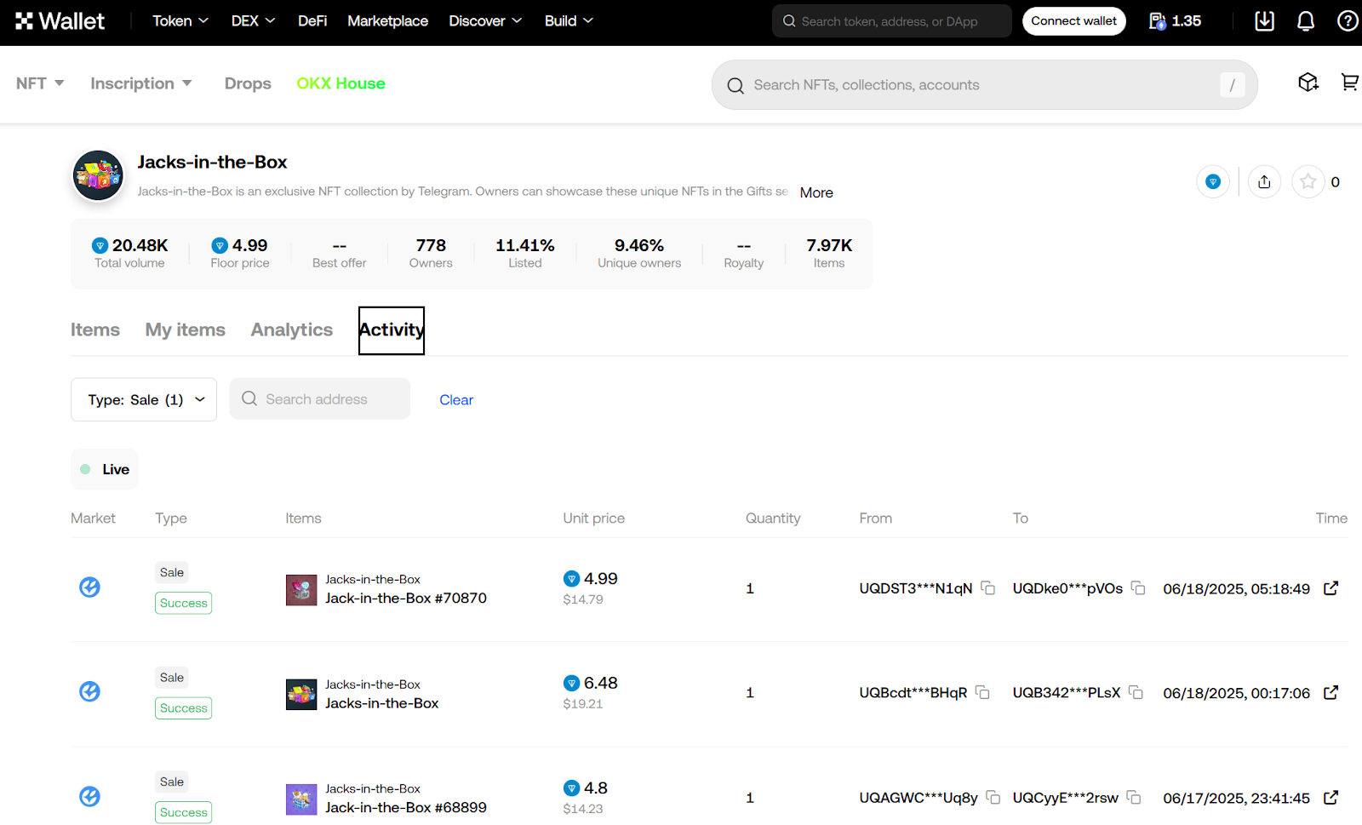The image size is (1362, 825).
Task: Copy the UQB342***PLsX address
Action: click(x=1136, y=692)
